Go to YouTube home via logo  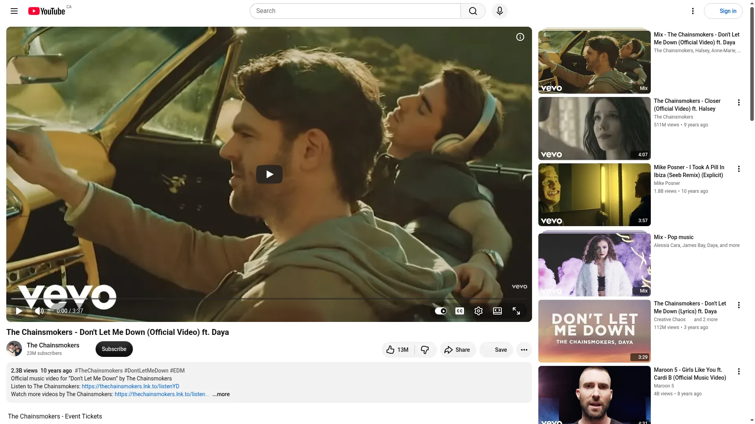(x=47, y=11)
